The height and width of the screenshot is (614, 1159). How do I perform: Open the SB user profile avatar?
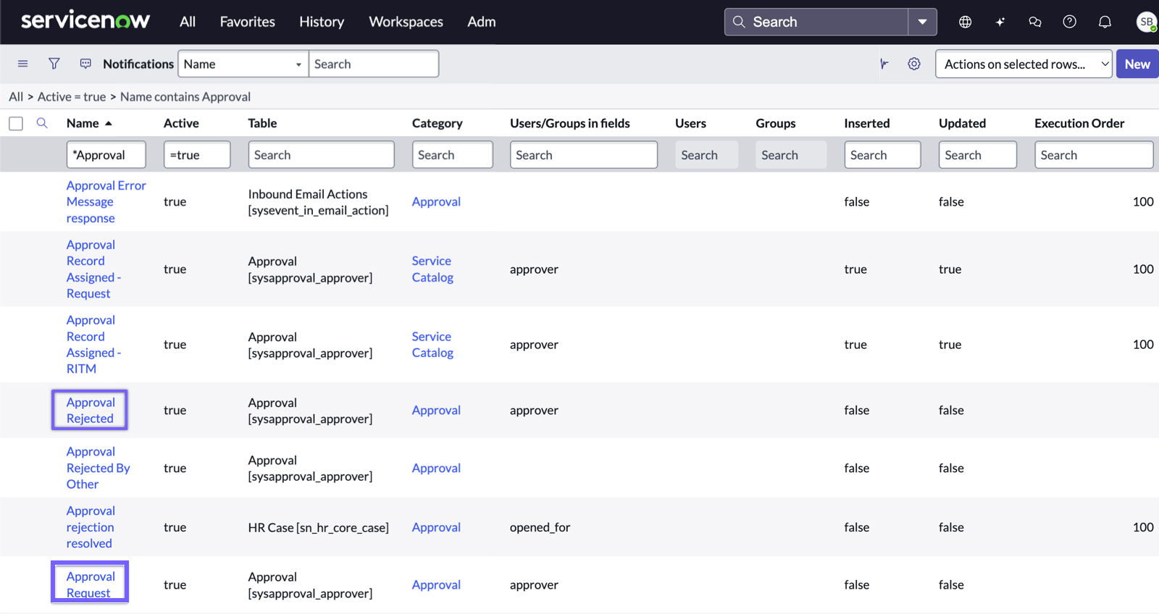click(x=1146, y=22)
